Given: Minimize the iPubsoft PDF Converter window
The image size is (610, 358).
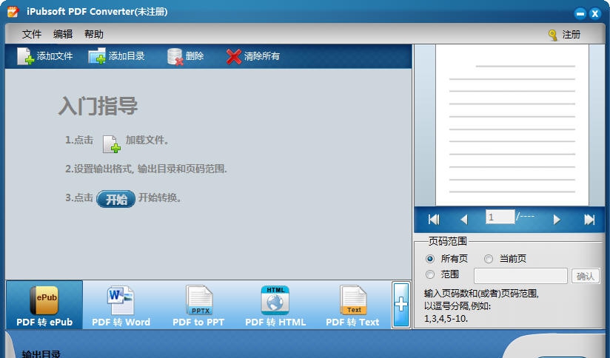Looking at the screenshot, I should [x=580, y=13].
